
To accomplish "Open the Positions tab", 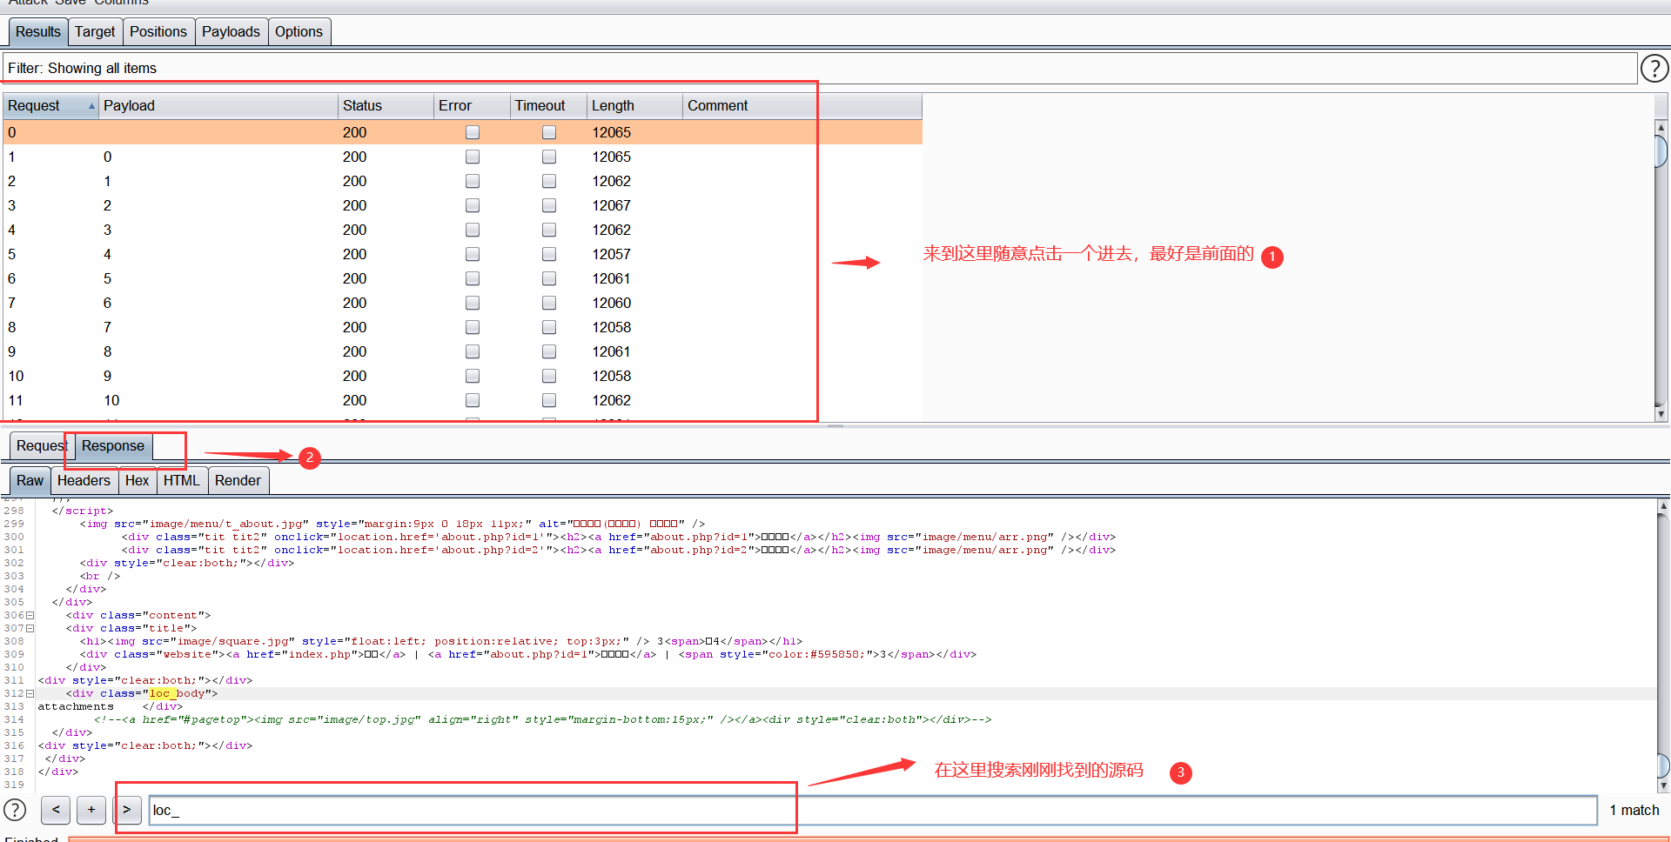I will click(158, 31).
